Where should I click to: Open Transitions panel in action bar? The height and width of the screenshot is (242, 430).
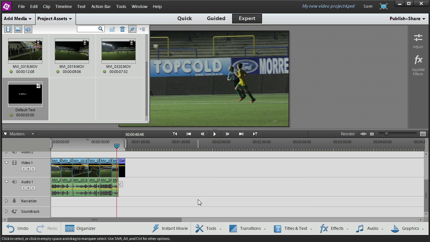248,228
